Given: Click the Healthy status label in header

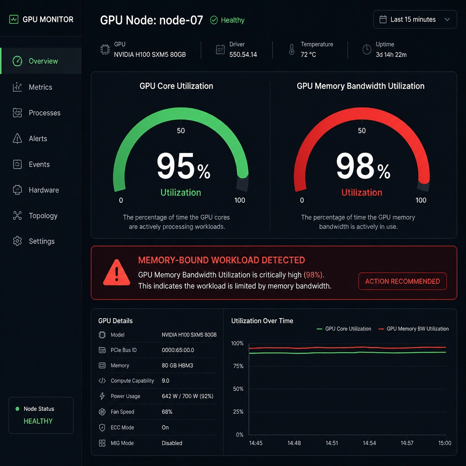Looking at the screenshot, I should [233, 20].
